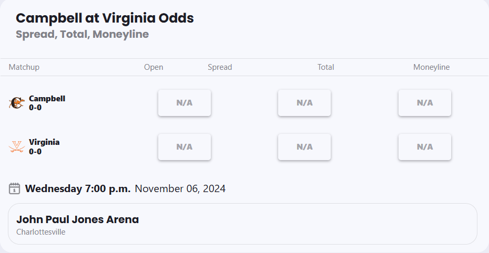The image size is (489, 253).
Task: Select Campbell's moneyline N/A odds box
Action: coord(425,103)
